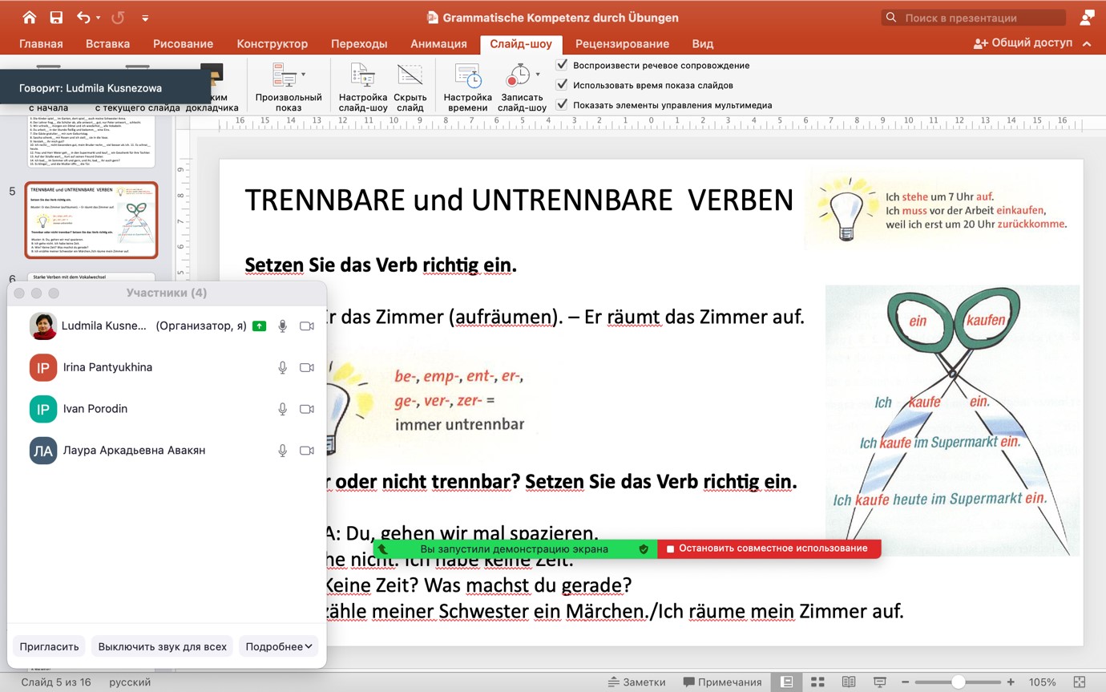Click Выключить звук для всех button
Image resolution: width=1106 pixels, height=692 pixels.
click(163, 646)
